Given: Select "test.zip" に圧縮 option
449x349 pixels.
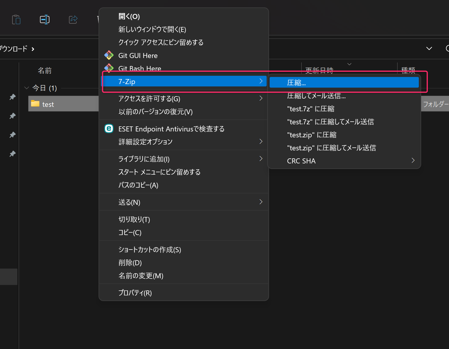Looking at the screenshot, I should 312,135.
